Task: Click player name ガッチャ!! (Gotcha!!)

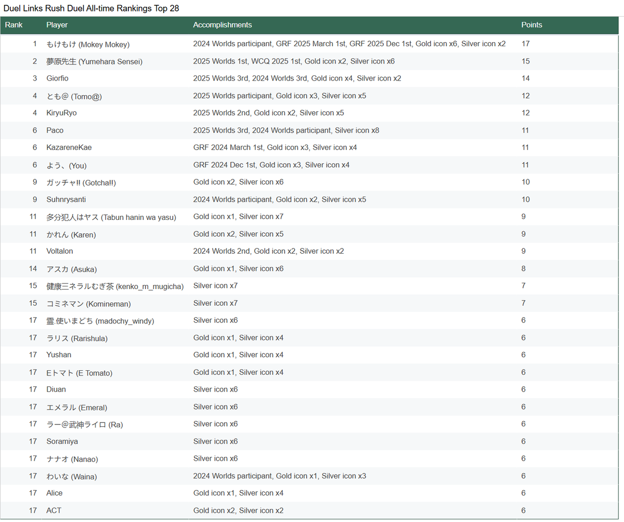Action: pos(81,182)
